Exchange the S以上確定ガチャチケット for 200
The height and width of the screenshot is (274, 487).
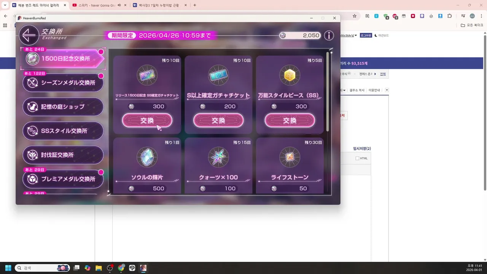pyautogui.click(x=218, y=121)
